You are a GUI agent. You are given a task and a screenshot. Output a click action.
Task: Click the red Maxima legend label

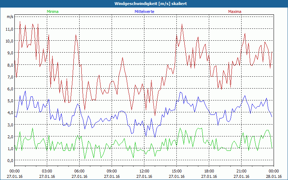[x=235, y=12]
